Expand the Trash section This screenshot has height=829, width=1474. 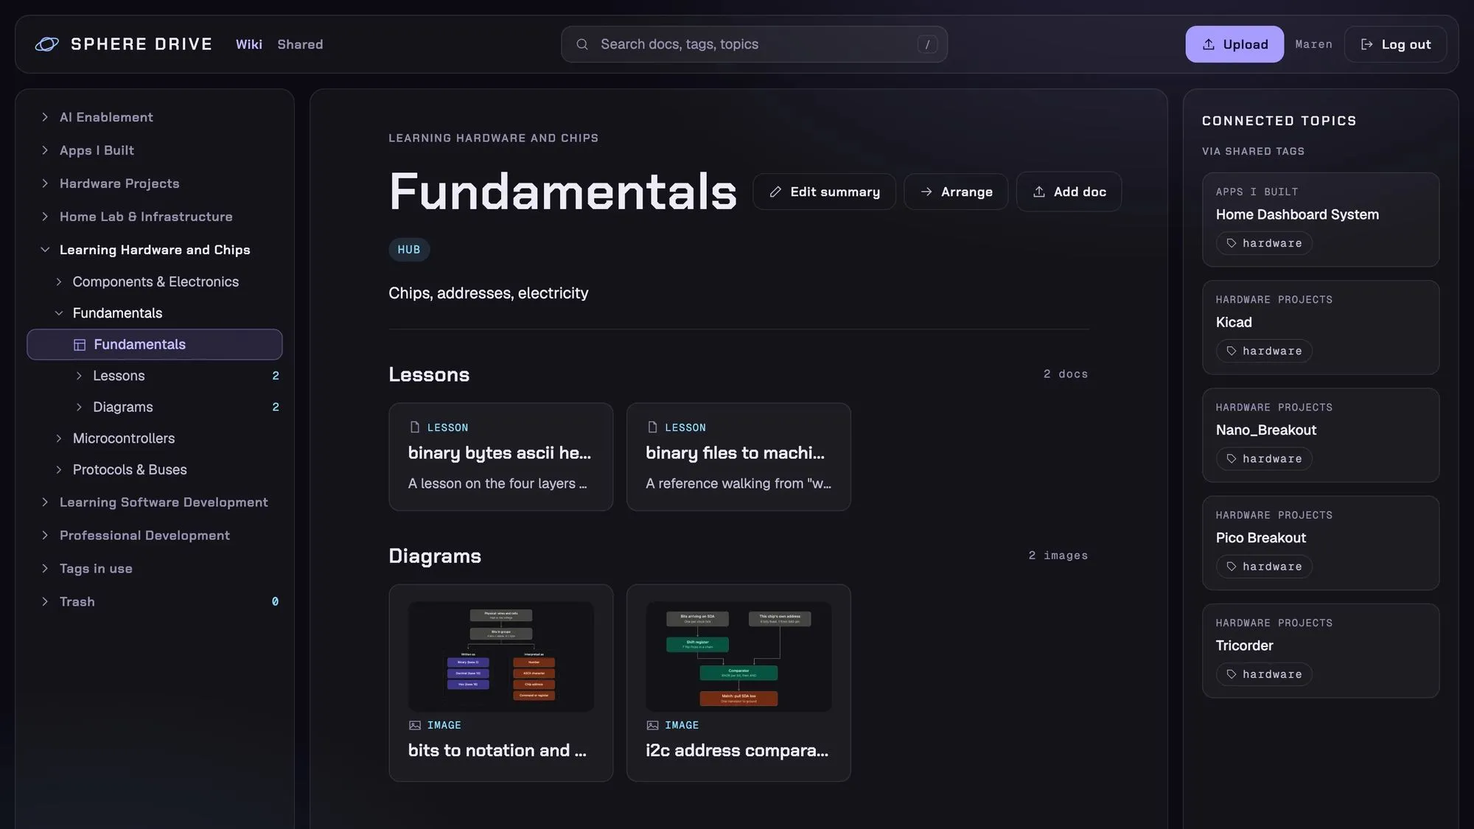click(45, 602)
